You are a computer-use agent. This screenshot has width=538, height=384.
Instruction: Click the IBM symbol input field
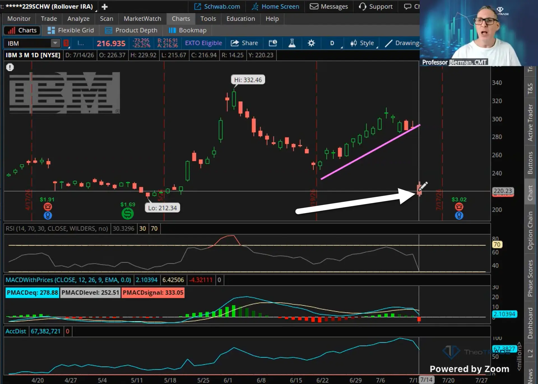28,43
